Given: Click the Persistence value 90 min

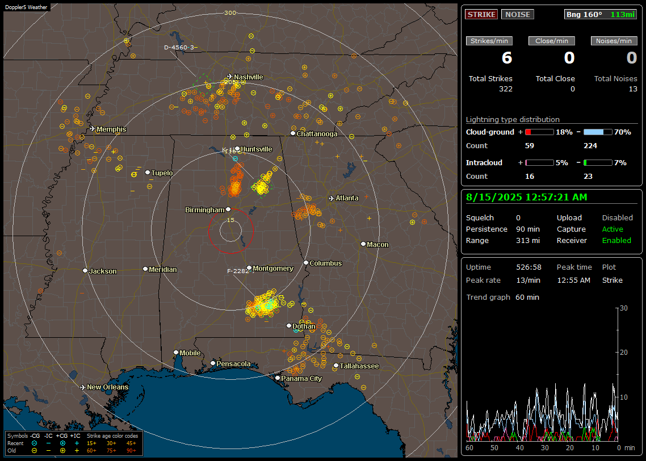Looking at the screenshot, I should (528, 229).
